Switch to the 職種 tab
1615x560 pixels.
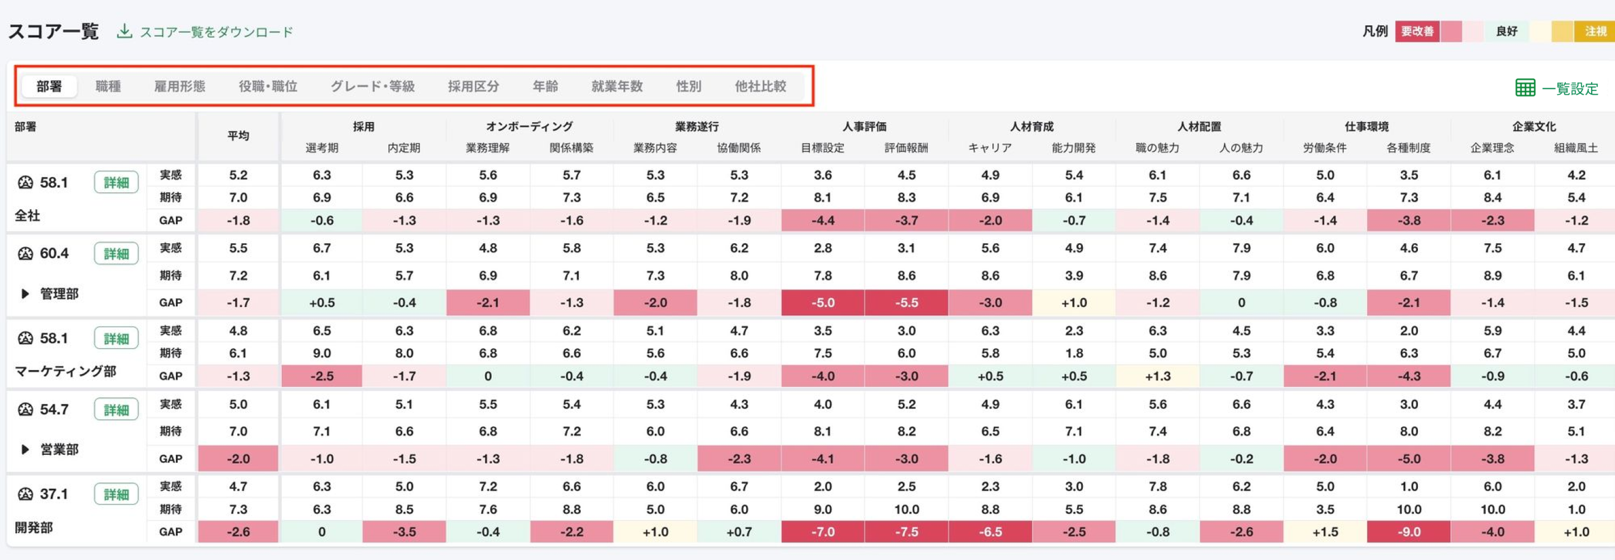(108, 87)
